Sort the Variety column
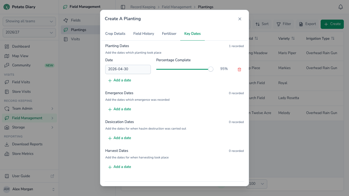Screen dimensions: 349x196 [x=293, y=38]
